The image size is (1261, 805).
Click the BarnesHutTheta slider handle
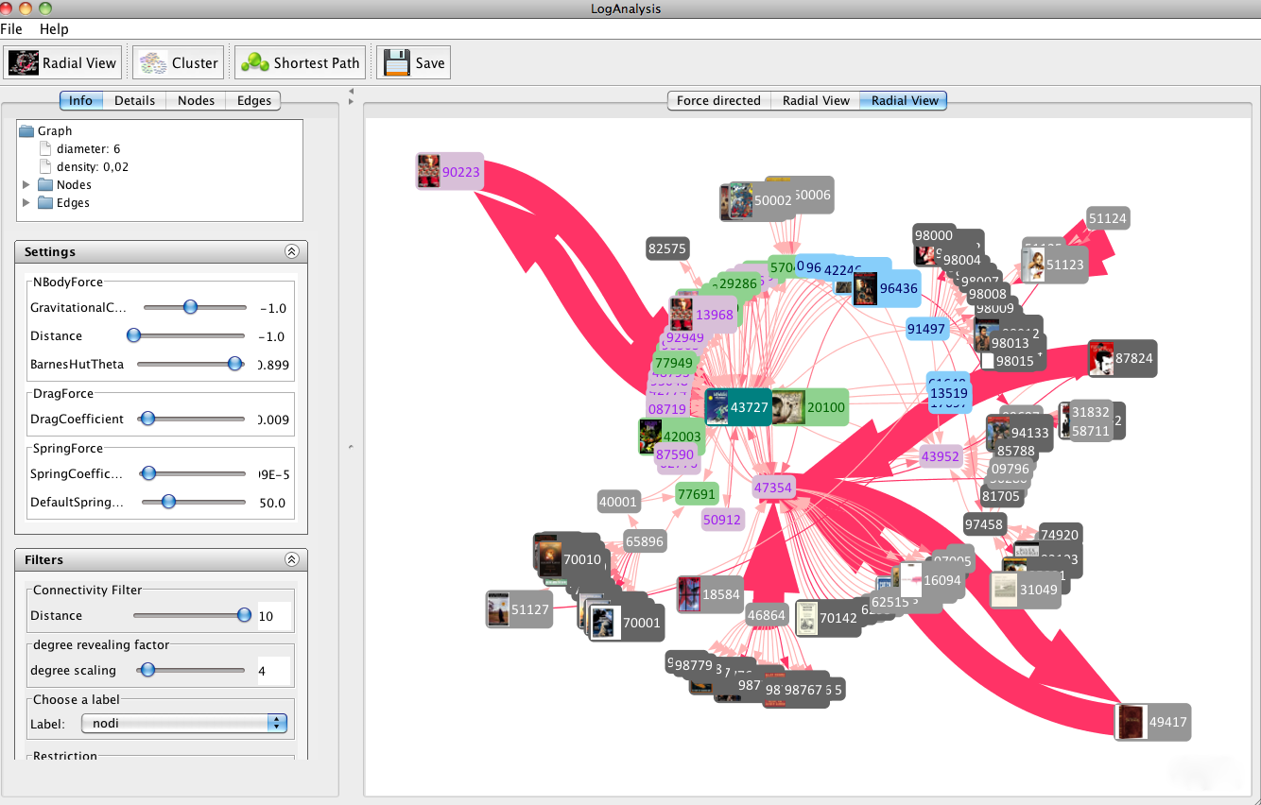(x=235, y=364)
